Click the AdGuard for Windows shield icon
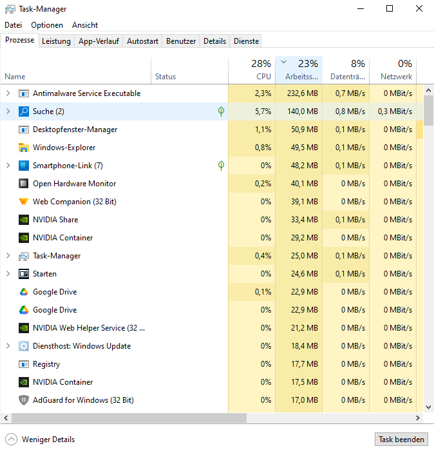Viewport: 434px width, 455px height. 23,400
